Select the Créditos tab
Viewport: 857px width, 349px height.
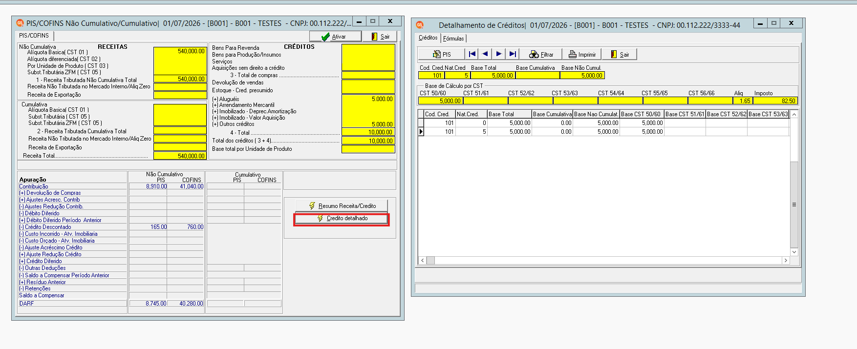[x=428, y=38]
